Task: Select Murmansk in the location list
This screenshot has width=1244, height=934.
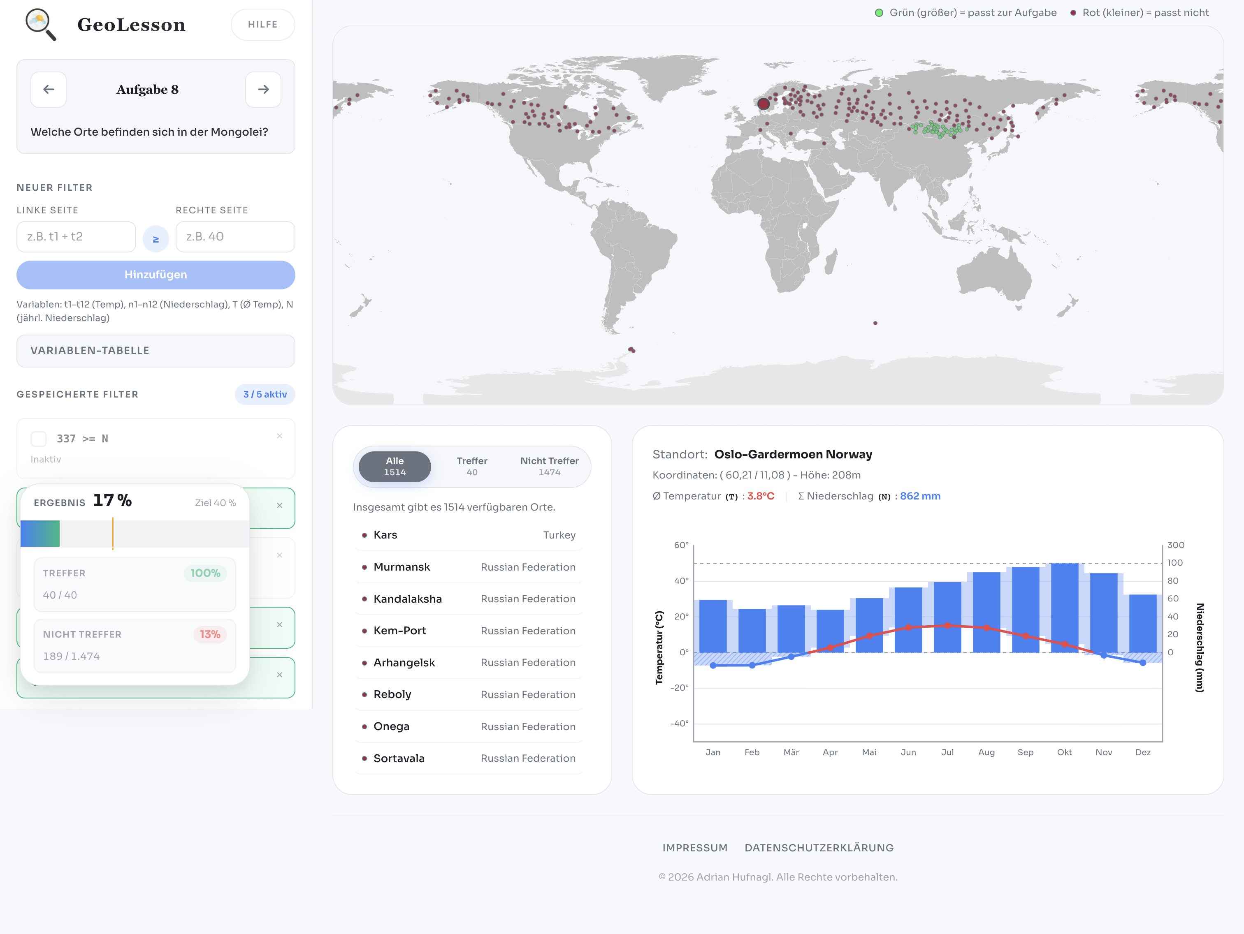Action: [x=402, y=567]
